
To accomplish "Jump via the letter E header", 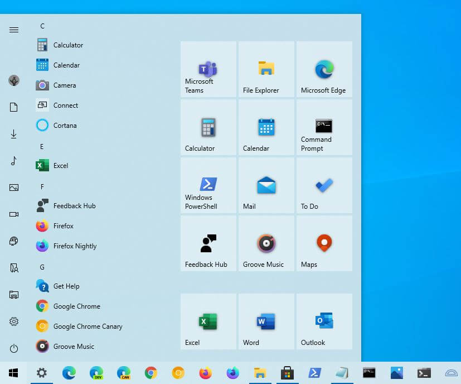I will (x=42, y=147).
